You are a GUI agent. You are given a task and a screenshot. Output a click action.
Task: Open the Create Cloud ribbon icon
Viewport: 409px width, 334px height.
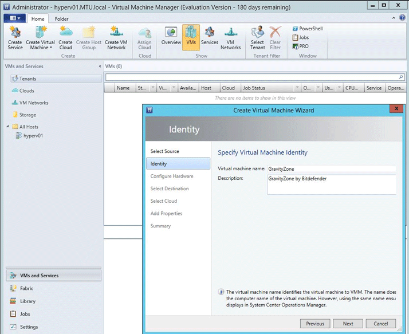(x=66, y=37)
